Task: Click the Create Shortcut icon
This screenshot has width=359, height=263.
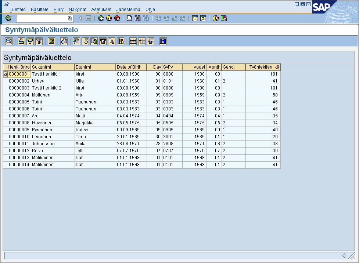Action: point(203,18)
